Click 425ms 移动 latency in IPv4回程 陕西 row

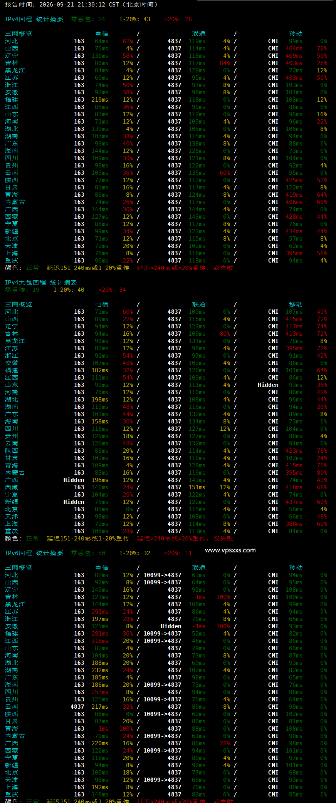click(294, 180)
